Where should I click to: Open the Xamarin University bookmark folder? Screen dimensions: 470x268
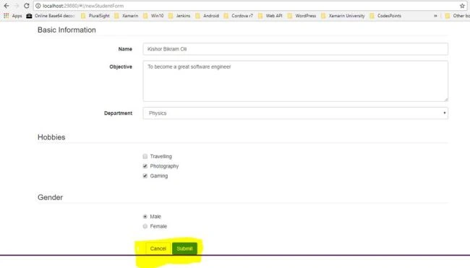(343, 16)
